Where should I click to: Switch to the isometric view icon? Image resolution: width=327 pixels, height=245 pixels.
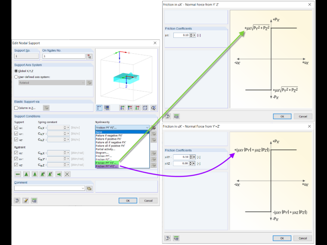tap(145, 108)
